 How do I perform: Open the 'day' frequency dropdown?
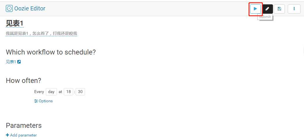point(51,92)
